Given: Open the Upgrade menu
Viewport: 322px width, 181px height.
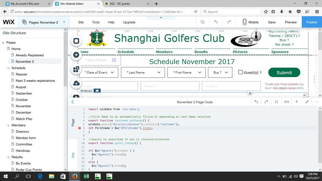Looking at the screenshot, I should pos(129,22).
